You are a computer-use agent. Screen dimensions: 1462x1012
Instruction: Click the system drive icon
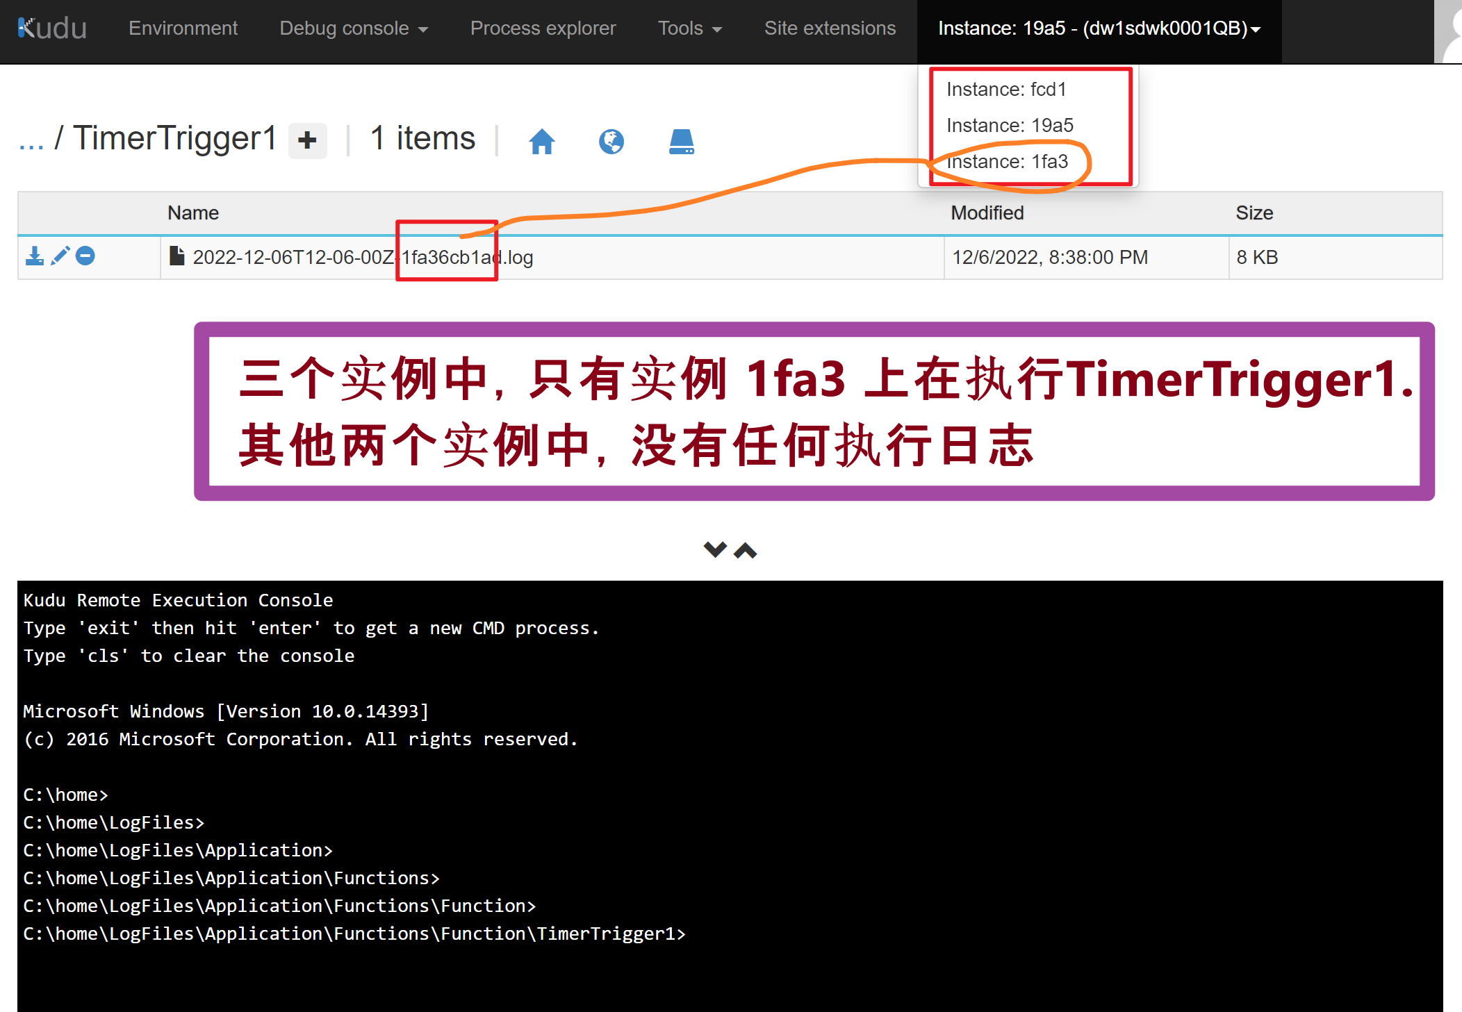point(681,142)
